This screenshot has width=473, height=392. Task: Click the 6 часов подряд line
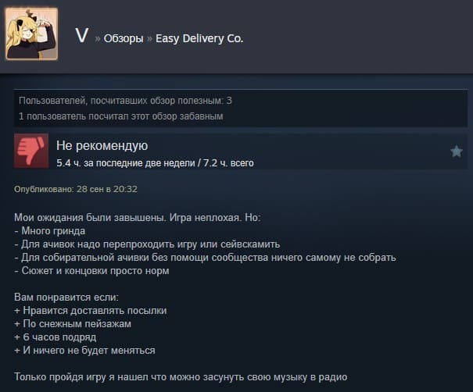tap(56, 337)
